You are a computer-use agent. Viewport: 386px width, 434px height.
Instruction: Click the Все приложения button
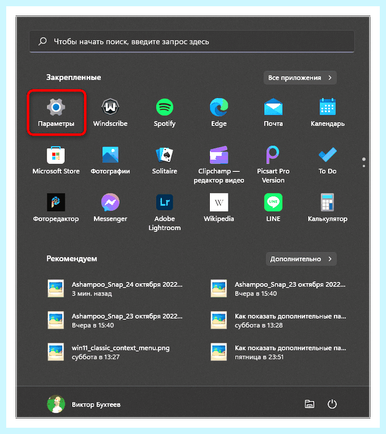tap(300, 78)
